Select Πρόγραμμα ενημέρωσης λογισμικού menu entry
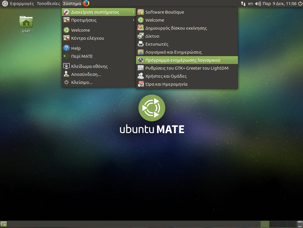Viewport: 303px width, 228px height. point(183,60)
